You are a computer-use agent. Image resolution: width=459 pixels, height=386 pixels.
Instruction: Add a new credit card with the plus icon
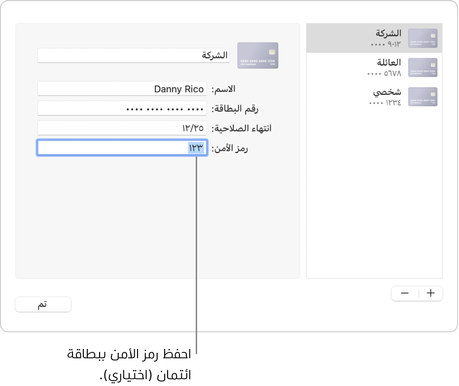tap(430, 293)
